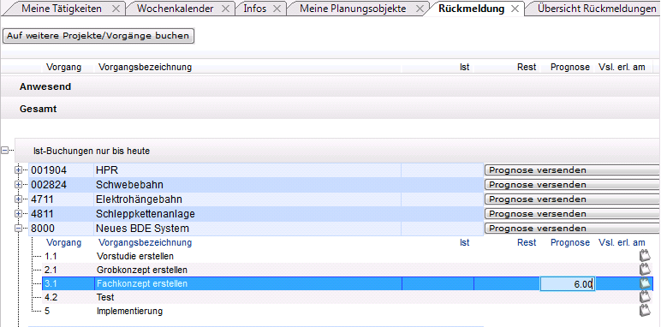Select project row HPR

point(256,170)
